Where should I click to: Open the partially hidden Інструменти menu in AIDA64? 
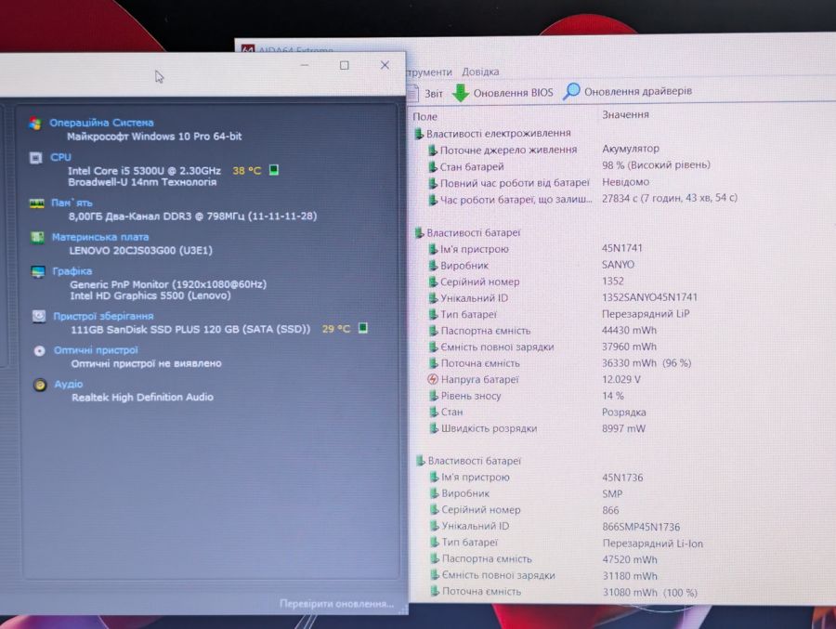429,72
